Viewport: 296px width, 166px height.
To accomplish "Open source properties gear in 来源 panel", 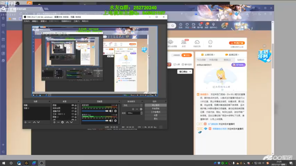I will click(63, 122).
